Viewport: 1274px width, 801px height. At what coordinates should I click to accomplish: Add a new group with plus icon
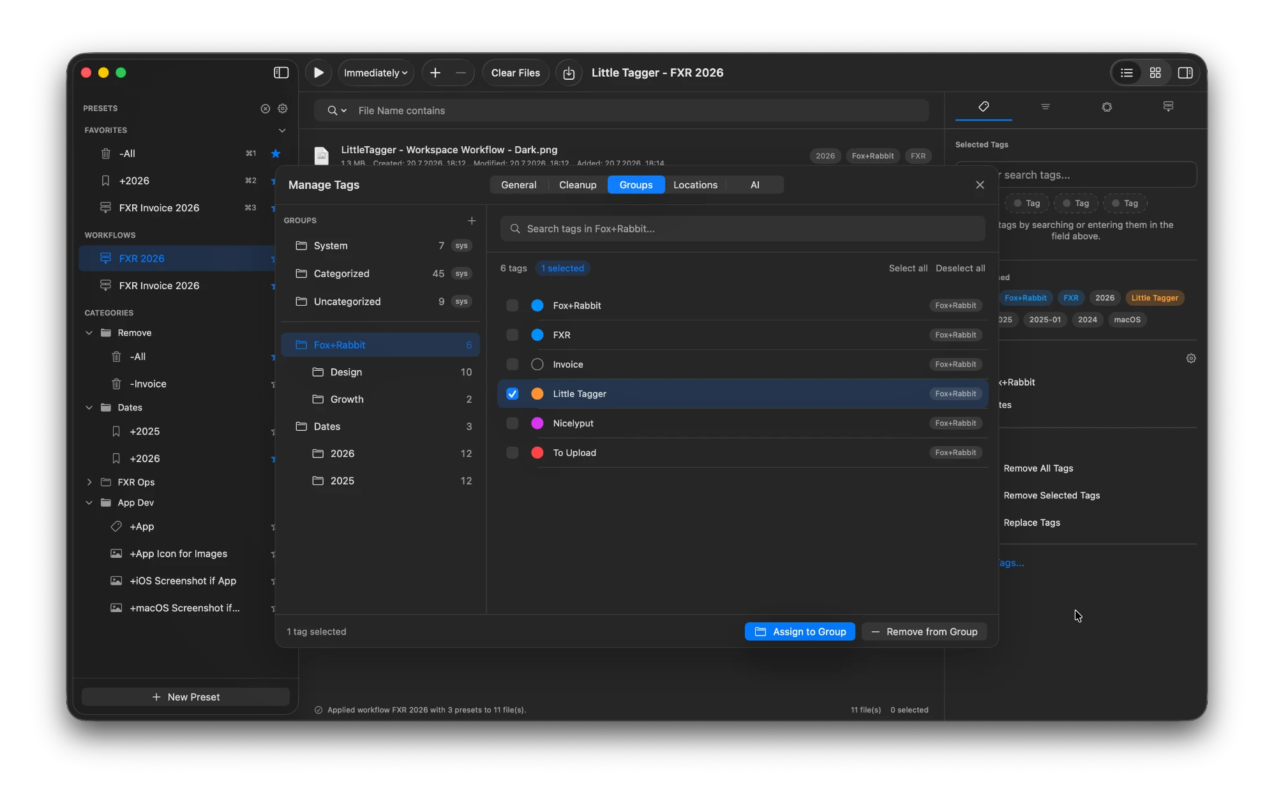(x=472, y=221)
